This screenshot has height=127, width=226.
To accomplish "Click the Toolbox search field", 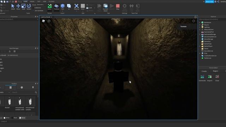I will point(23,92).
